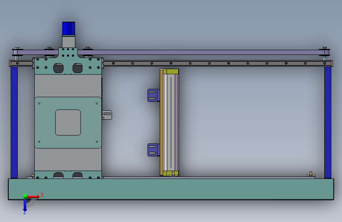Image resolution: width=342 pixels, height=222 pixels.
Task: Select the right-end belt pulley
Action: pyautogui.click(x=325, y=53)
